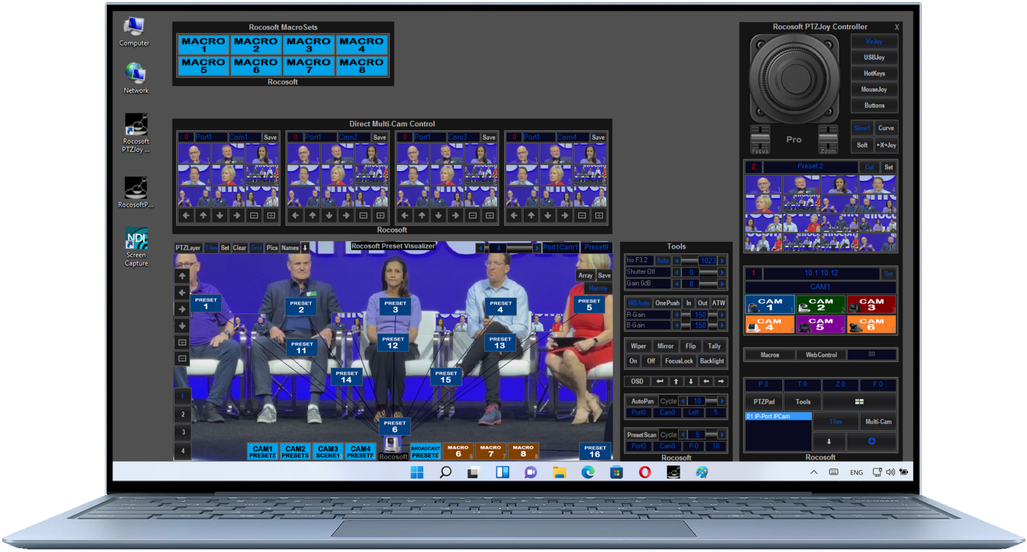Increase Iris value with right arrow
This screenshot has width=1027, height=552.
(722, 261)
